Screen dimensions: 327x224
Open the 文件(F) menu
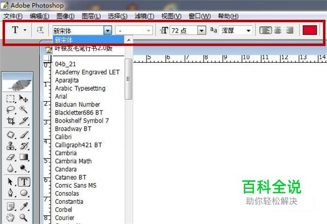tap(13, 16)
